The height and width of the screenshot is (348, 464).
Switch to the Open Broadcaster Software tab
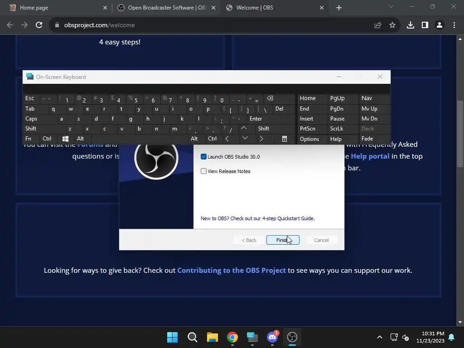[167, 8]
